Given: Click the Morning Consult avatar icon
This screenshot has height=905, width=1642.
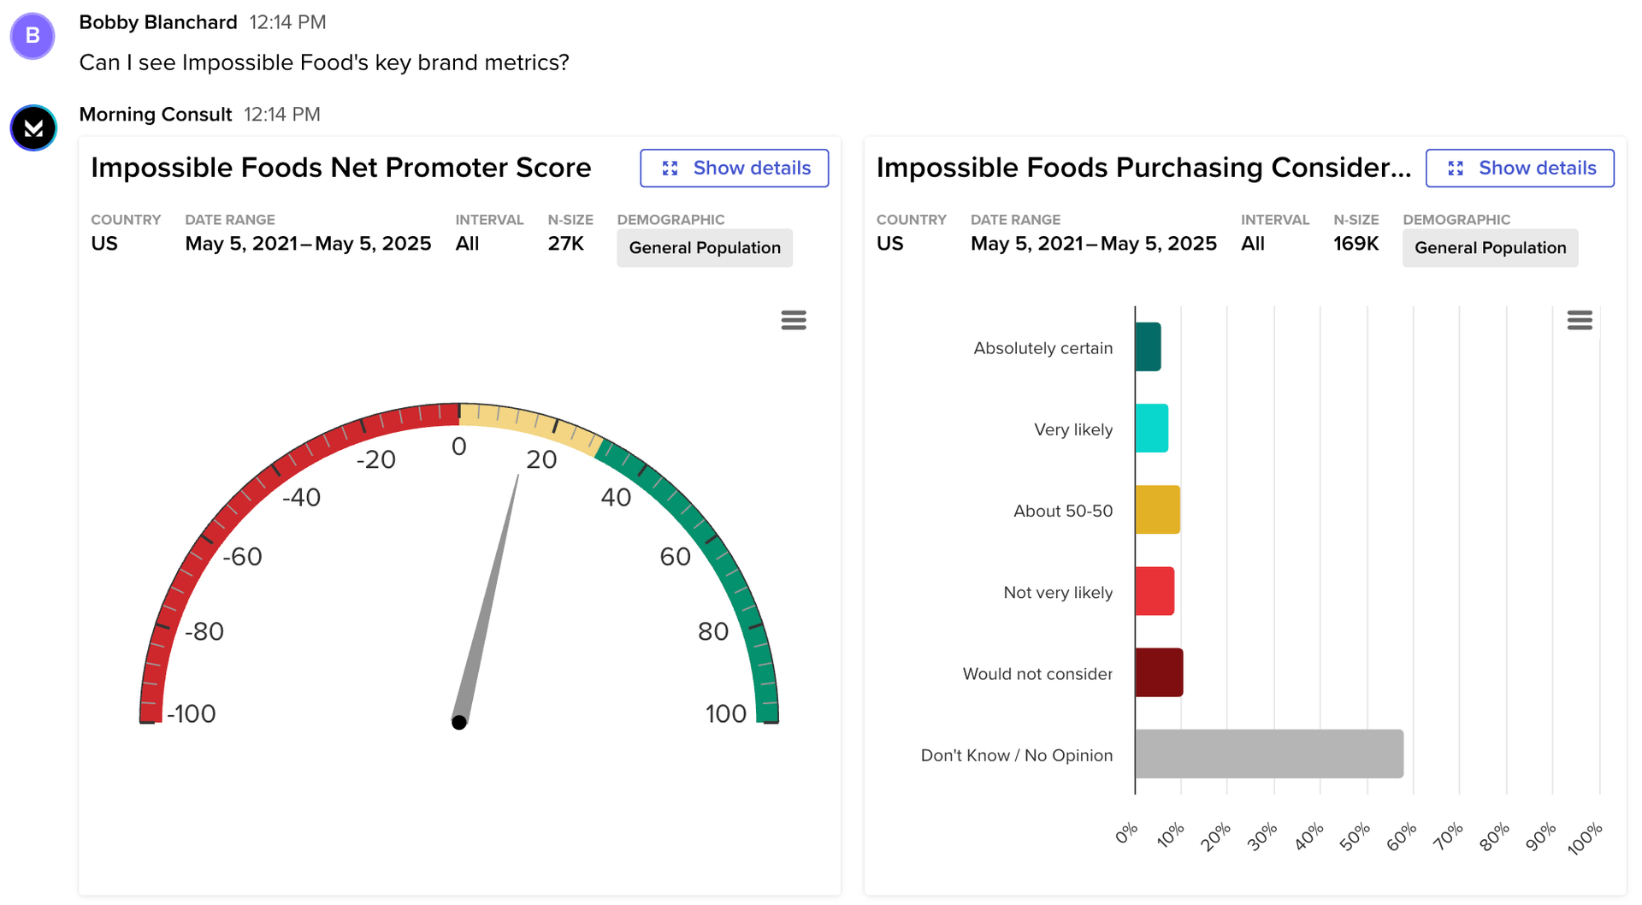Looking at the screenshot, I should click(33, 128).
